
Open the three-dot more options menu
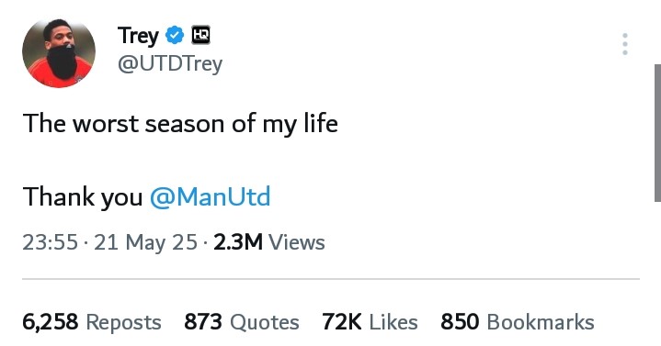(625, 44)
